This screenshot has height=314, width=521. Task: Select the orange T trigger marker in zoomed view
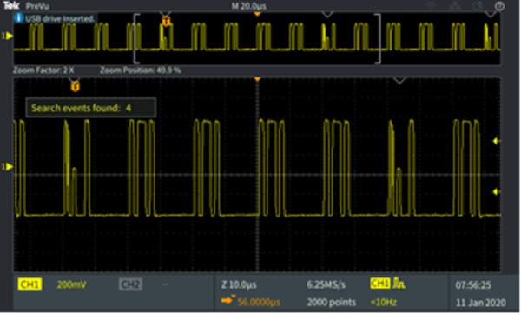click(x=75, y=87)
